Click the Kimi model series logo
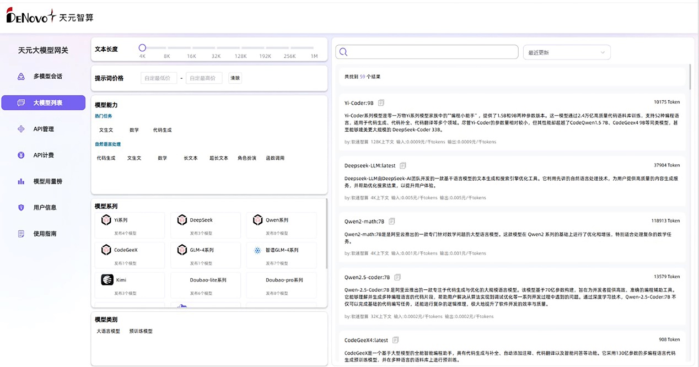Screen dimensions: 699x367 pyautogui.click(x=107, y=280)
